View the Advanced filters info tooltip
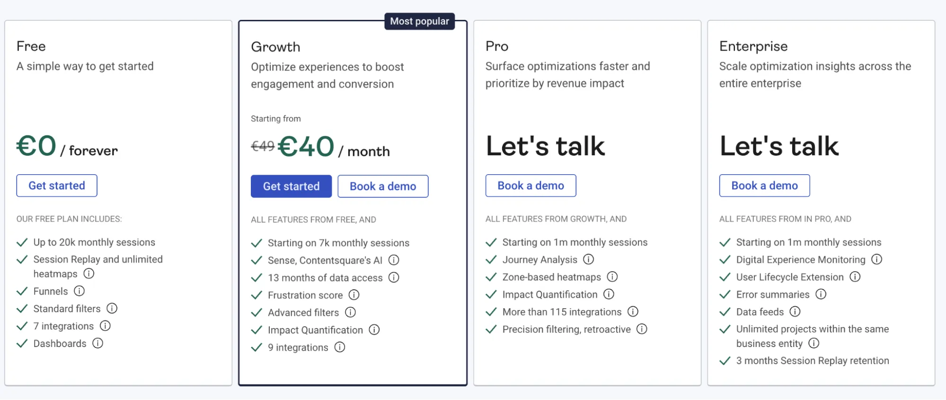Viewport: 946px width, 400px height. [350, 312]
